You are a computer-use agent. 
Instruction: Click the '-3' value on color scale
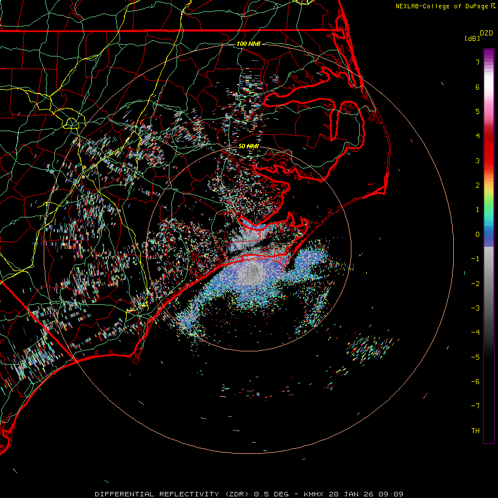(x=475, y=308)
